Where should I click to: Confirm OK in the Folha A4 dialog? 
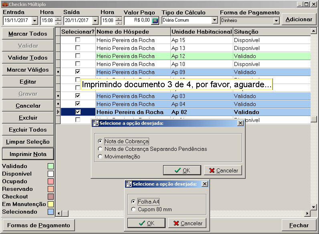[147, 223]
